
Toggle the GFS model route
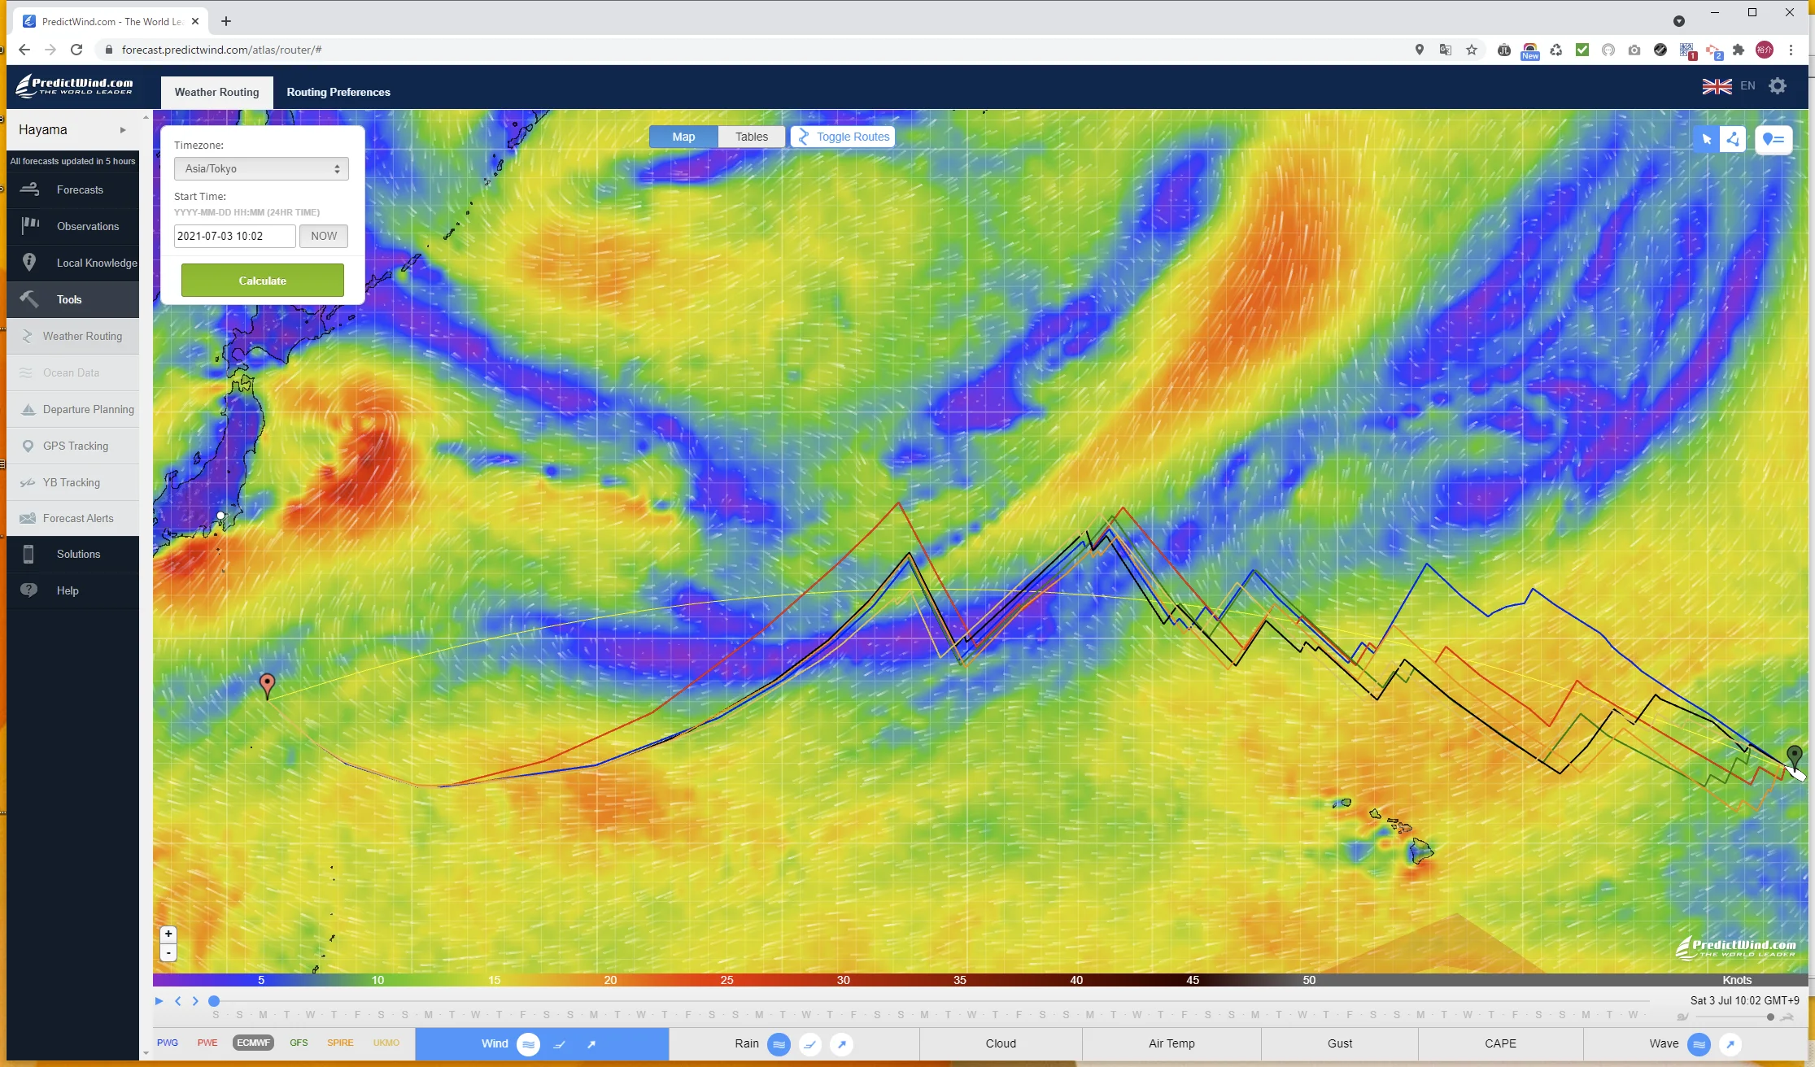[x=299, y=1043]
